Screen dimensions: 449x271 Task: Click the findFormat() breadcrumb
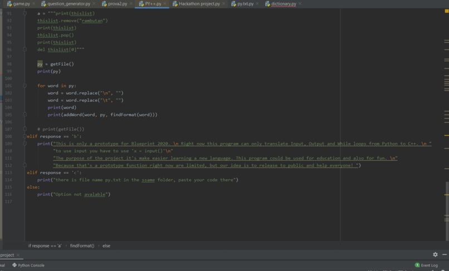(82, 246)
